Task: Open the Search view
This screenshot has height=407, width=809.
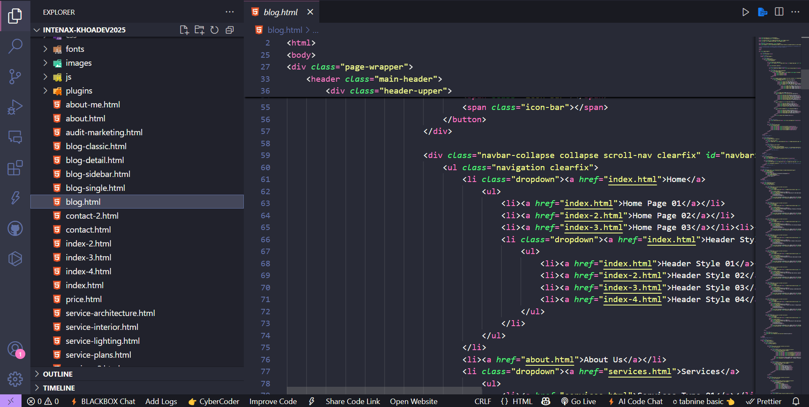Action: (x=15, y=46)
